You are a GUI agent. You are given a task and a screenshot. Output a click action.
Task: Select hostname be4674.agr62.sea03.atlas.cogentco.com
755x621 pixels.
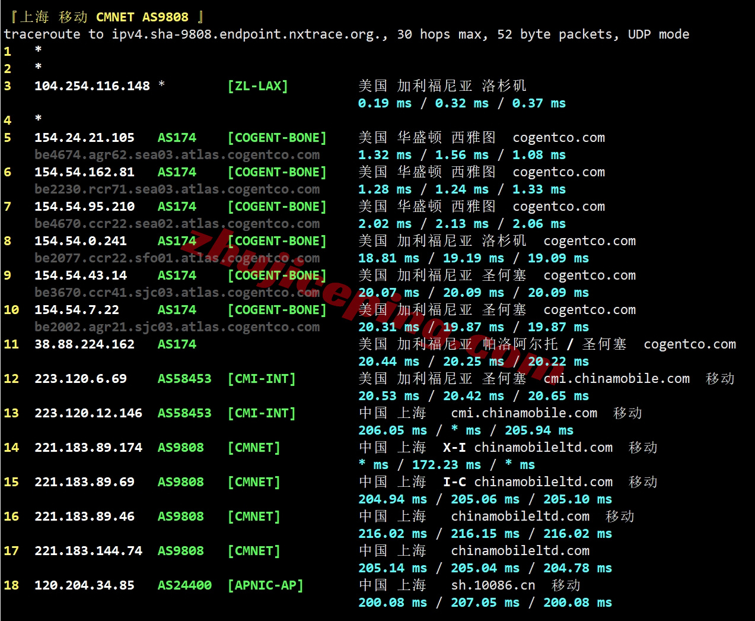point(177,155)
